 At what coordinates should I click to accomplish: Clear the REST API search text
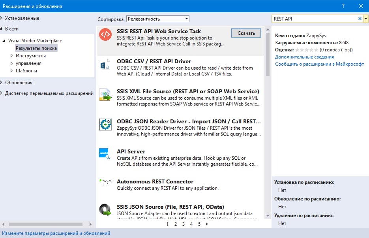coord(360,19)
